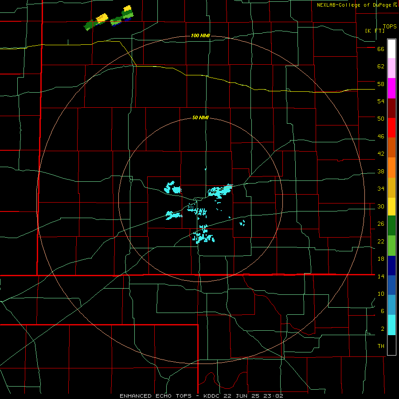Click the TH legend label
The height and width of the screenshot is (399, 399).
pyautogui.click(x=381, y=346)
